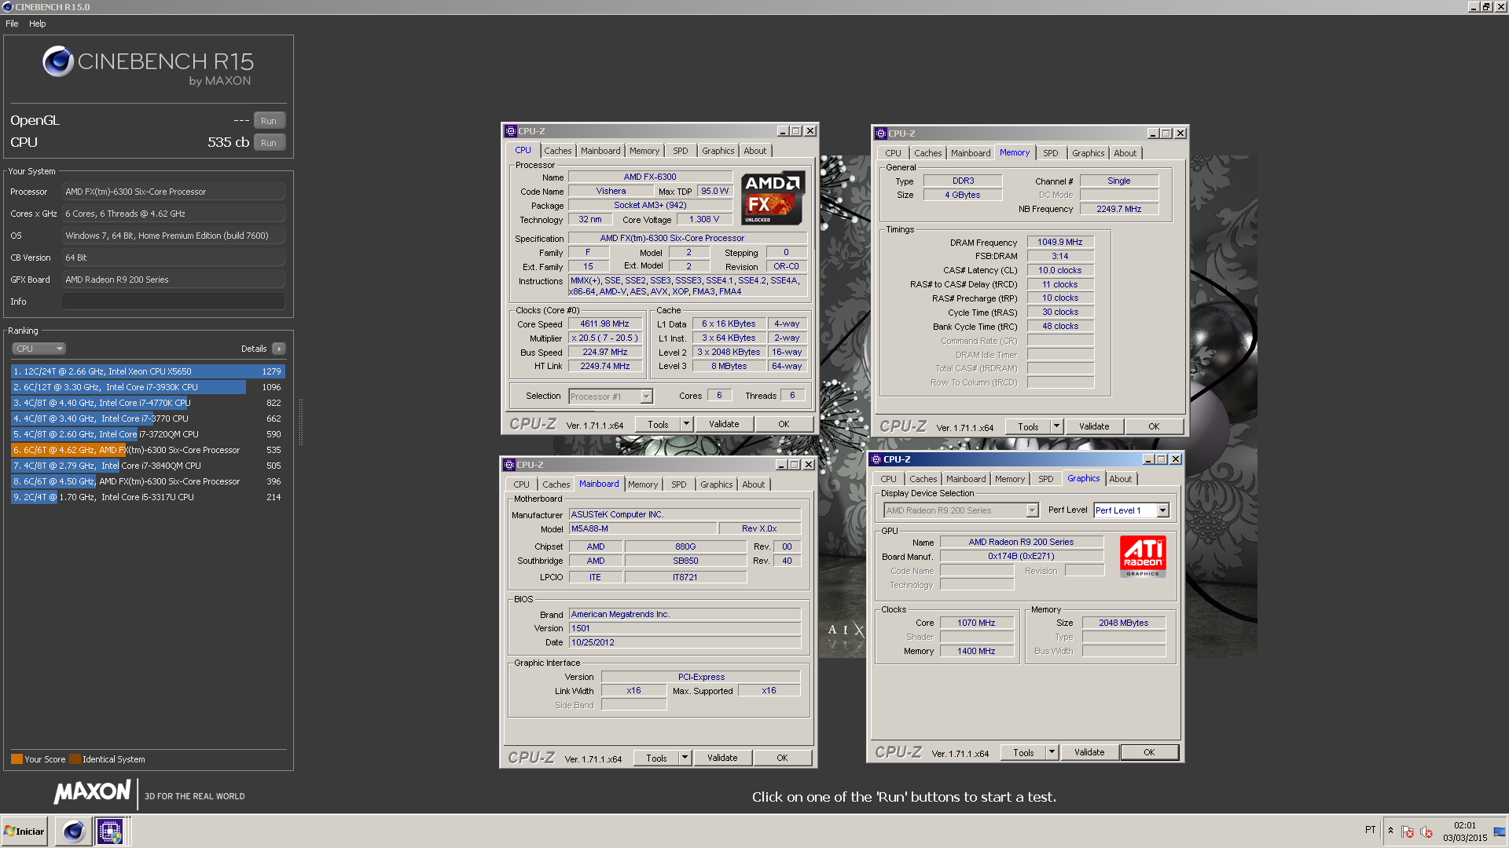Viewport: 1509px width, 848px height.
Task: Switch to Caches tab in the CPU window
Action: pyautogui.click(x=557, y=151)
